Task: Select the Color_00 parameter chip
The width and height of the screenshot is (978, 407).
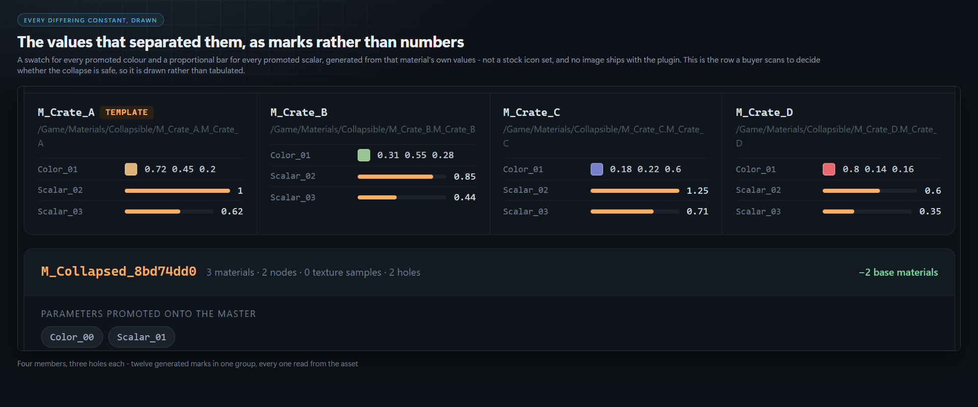Action: pos(72,337)
